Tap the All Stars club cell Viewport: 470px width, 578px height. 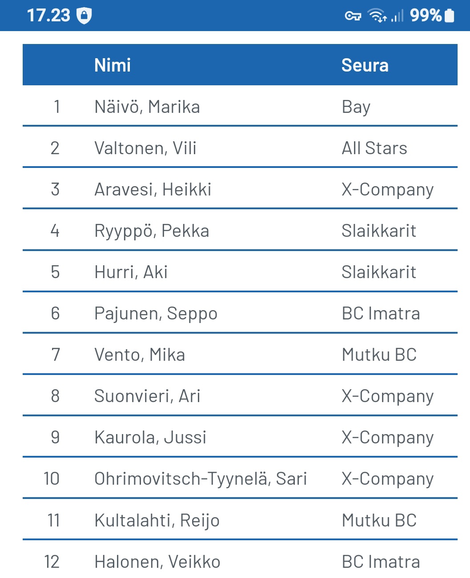tap(374, 148)
